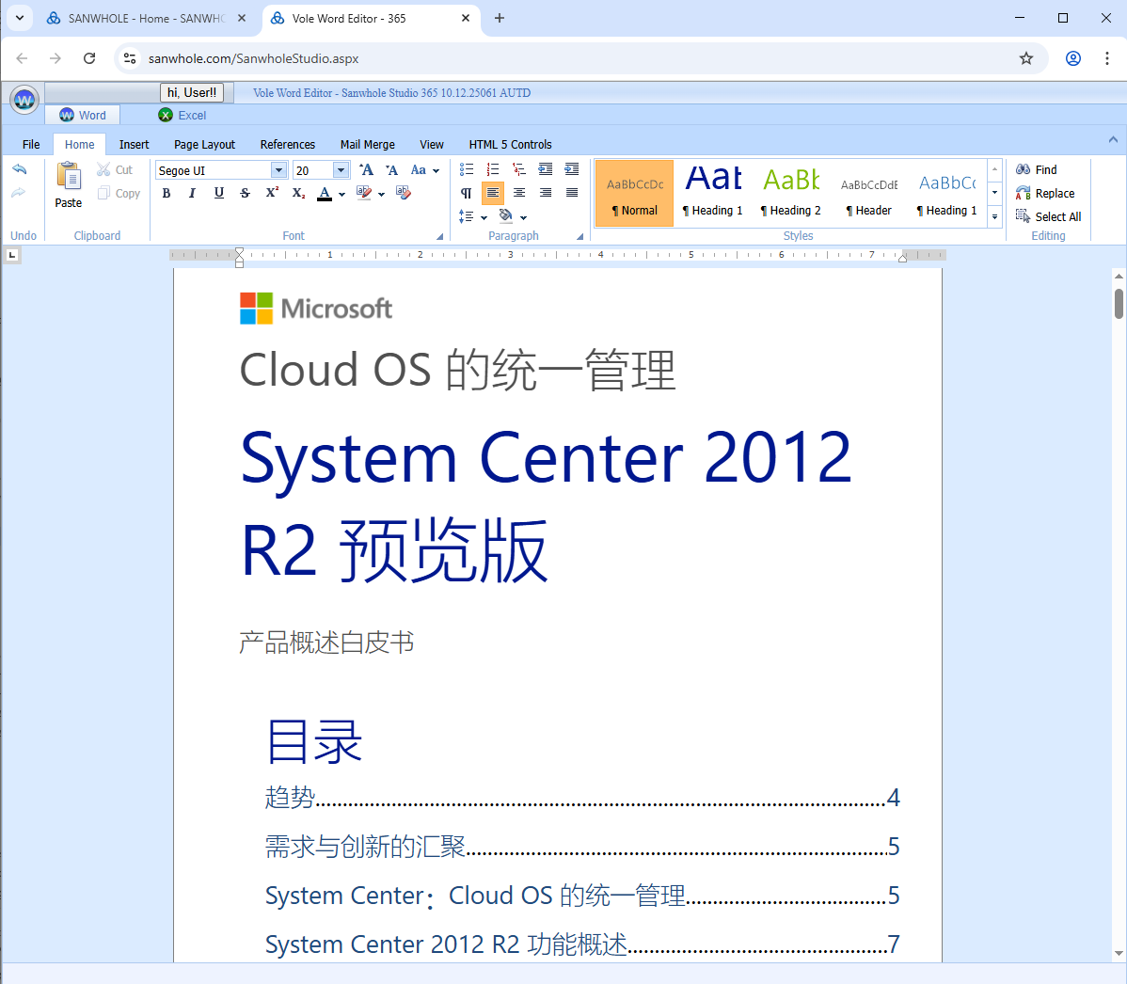
Task: Open the Change Case Aa dropdown
Action: [425, 170]
